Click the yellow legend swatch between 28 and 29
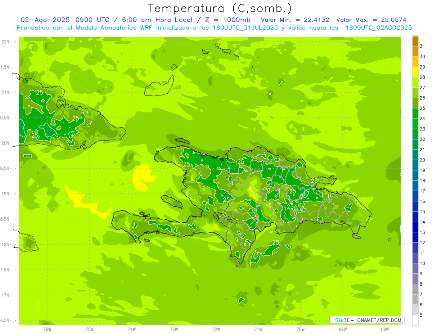The image size is (432, 334). (x=415, y=72)
